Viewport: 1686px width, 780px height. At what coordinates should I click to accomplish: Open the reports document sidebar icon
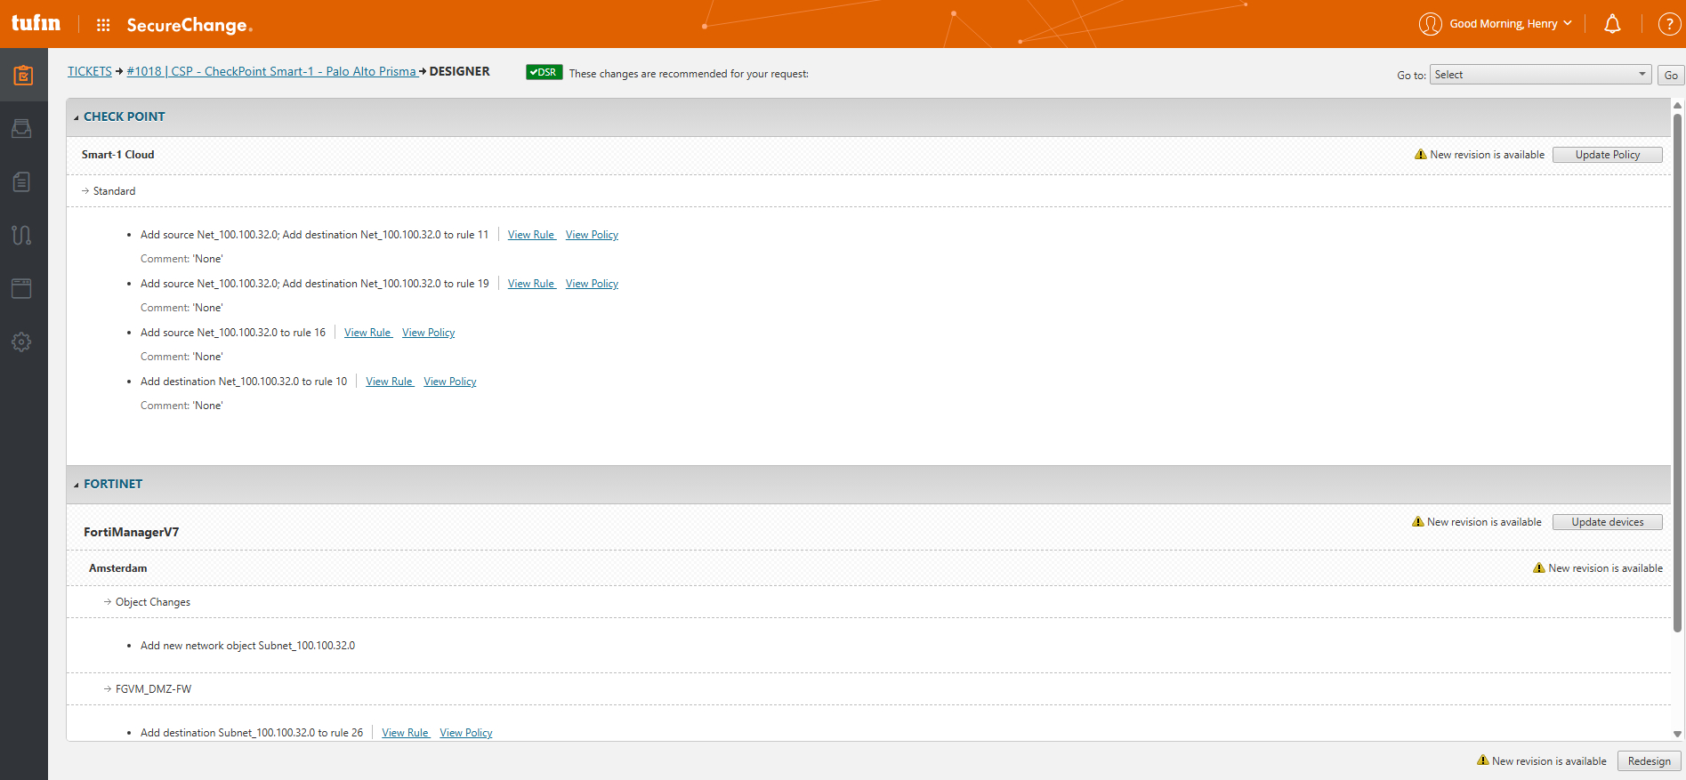[x=22, y=182]
